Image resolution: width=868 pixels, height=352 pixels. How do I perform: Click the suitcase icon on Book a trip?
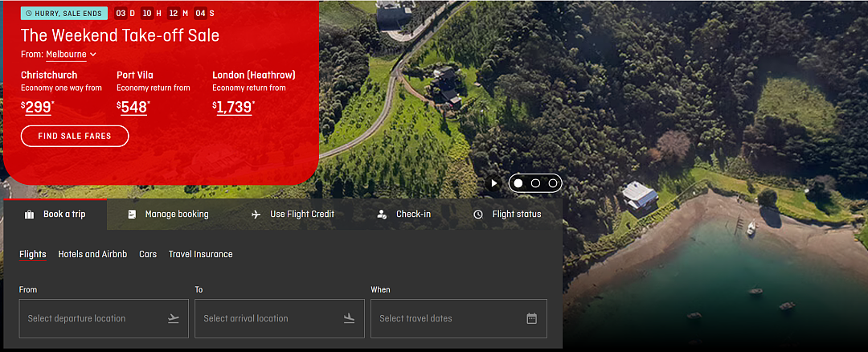[30, 215]
